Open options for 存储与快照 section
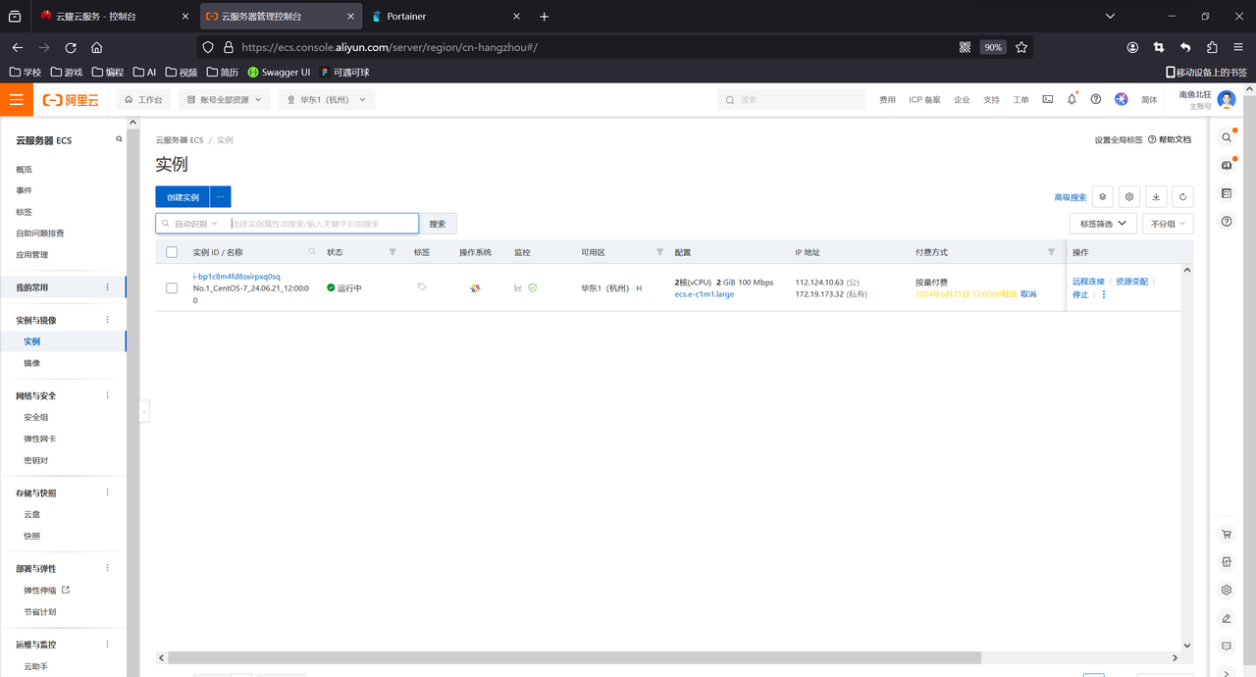Viewport: 1256px width, 677px height. click(x=108, y=493)
